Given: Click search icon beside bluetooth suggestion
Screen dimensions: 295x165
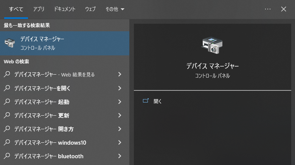Looking at the screenshot, I should (x=7, y=156).
